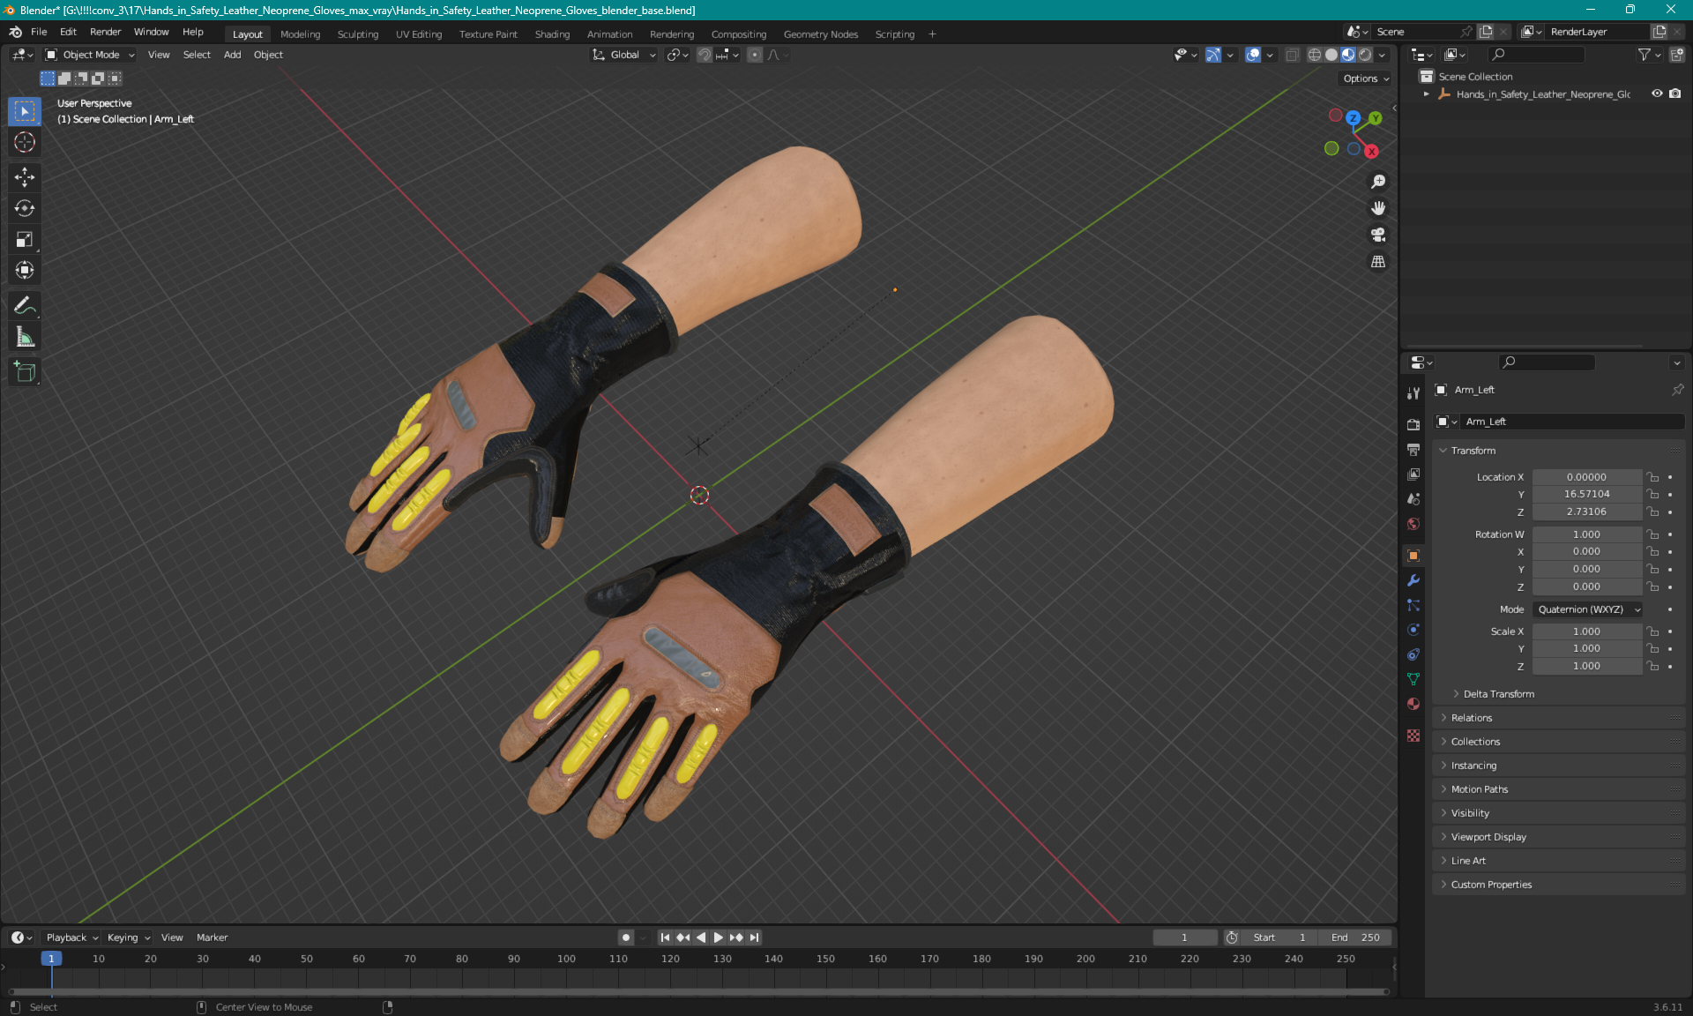Viewport: 1693px width, 1016px height.
Task: Switch to rendered viewport shading
Action: point(1365,55)
